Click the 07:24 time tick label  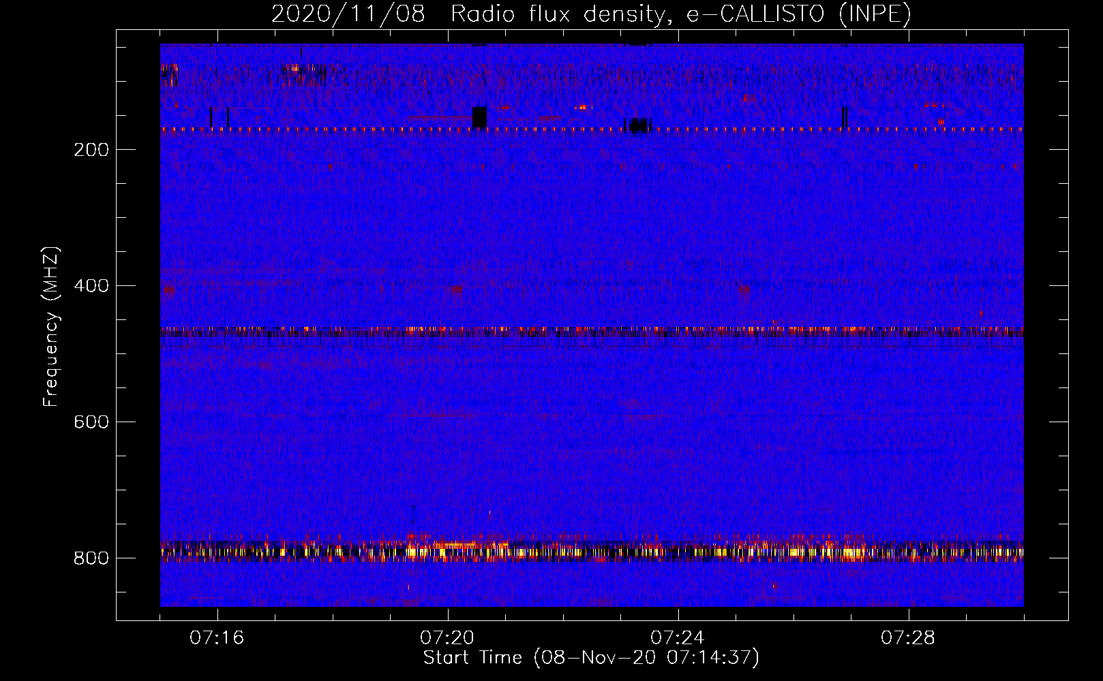[x=678, y=638]
